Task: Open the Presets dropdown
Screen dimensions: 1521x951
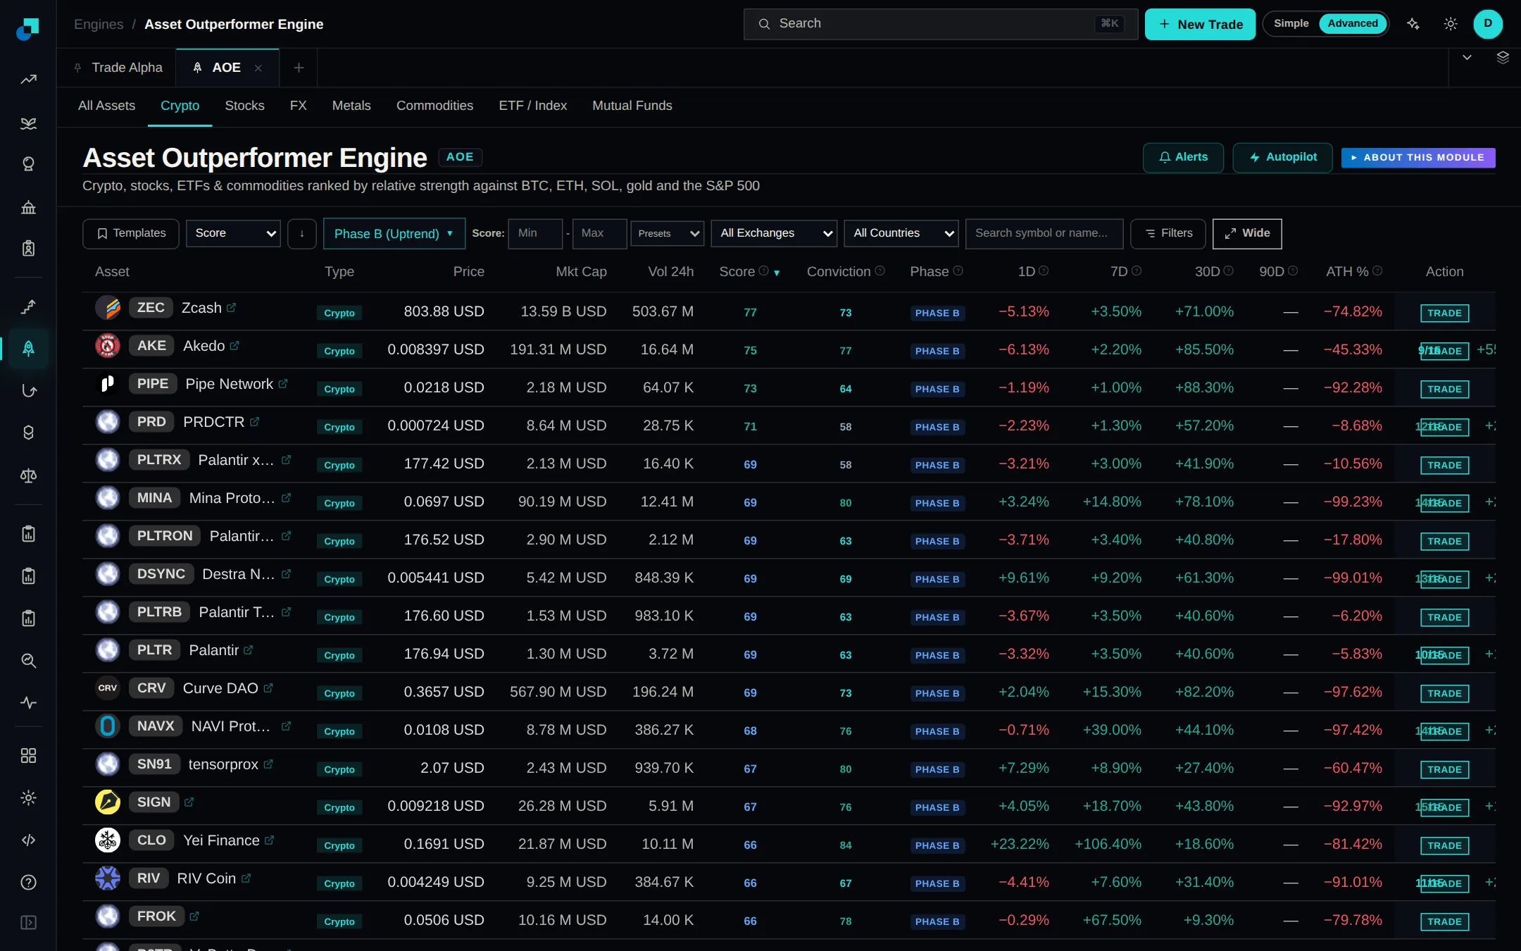Action: [668, 234]
